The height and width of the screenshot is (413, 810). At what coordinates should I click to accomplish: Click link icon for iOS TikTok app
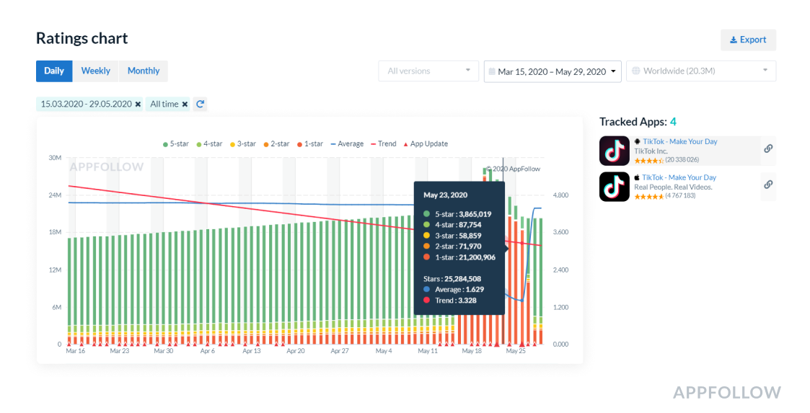pos(768,185)
